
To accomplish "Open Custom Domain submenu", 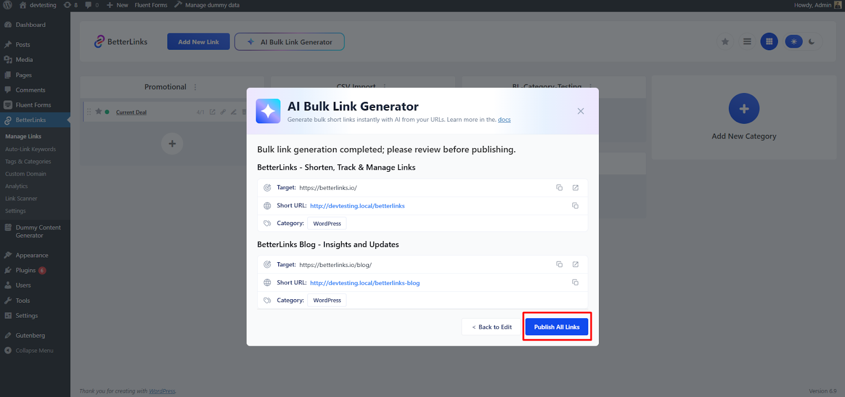I will pyautogui.click(x=26, y=174).
